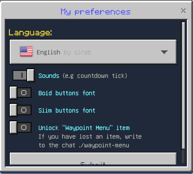The width and height of the screenshot is (193, 174).
Task: Click the Slim buttons font label
Action: coord(67,111)
